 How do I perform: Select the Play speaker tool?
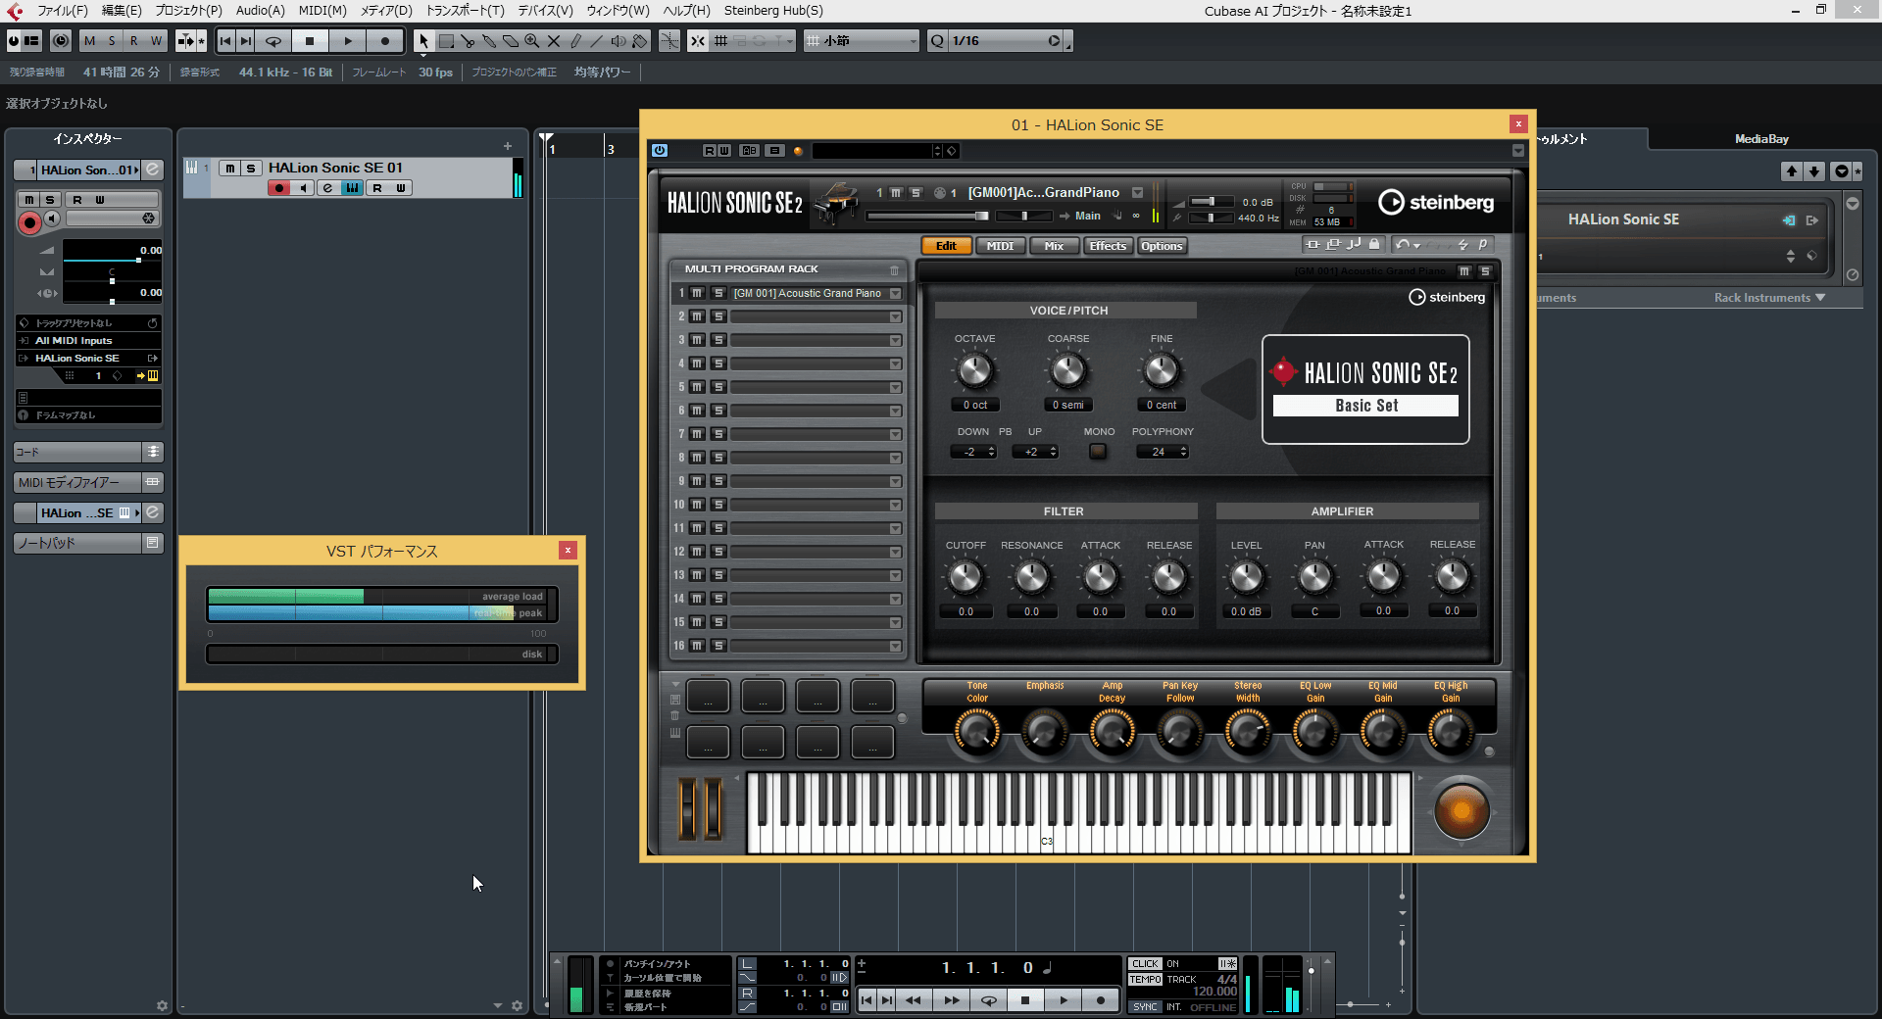click(x=619, y=41)
